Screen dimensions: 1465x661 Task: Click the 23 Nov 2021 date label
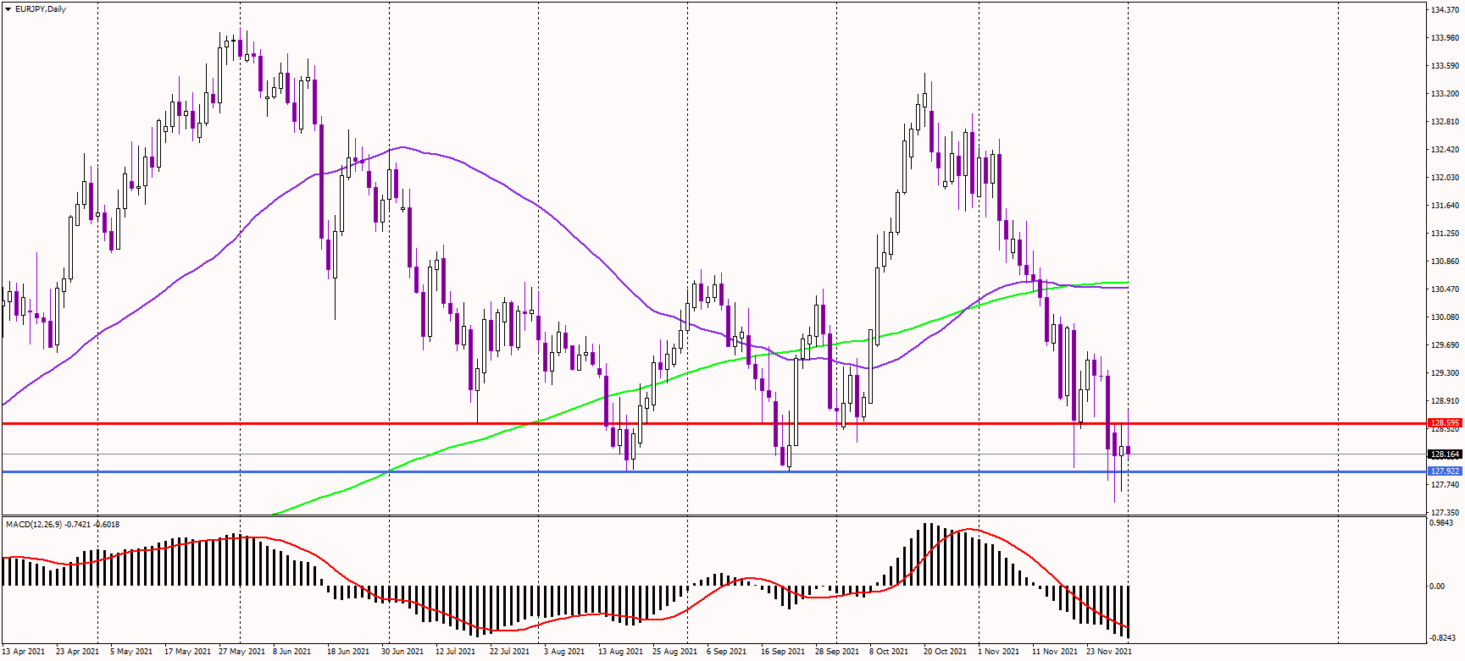click(1109, 652)
